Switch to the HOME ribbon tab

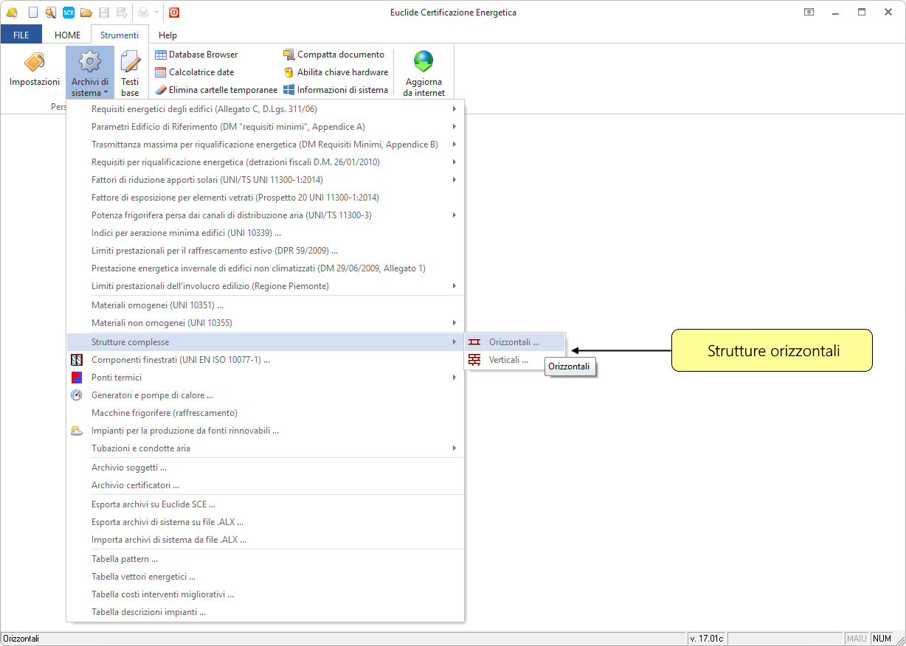pos(68,35)
